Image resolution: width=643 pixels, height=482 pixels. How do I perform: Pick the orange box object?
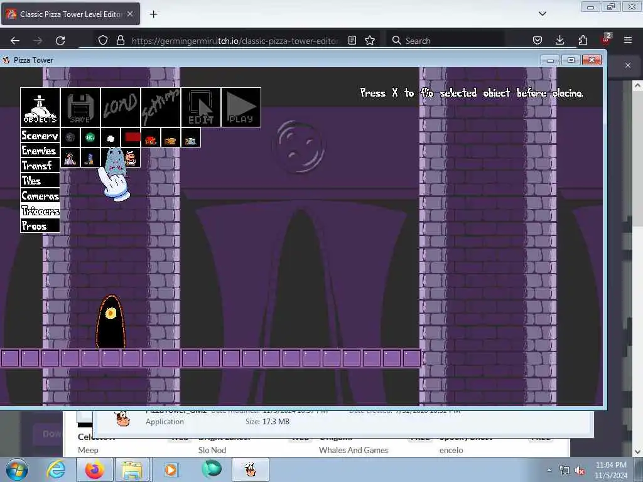click(x=171, y=137)
